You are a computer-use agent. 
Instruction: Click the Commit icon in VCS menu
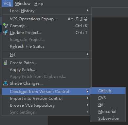click(6, 26)
